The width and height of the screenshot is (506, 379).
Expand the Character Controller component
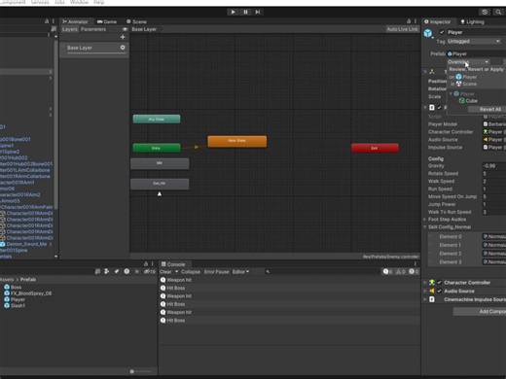coord(425,283)
